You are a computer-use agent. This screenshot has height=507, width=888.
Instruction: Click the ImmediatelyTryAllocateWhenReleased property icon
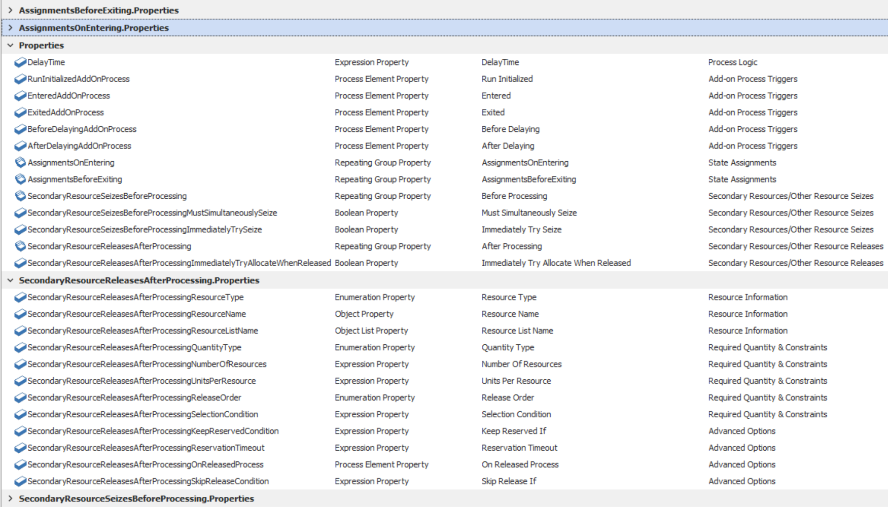coord(20,263)
